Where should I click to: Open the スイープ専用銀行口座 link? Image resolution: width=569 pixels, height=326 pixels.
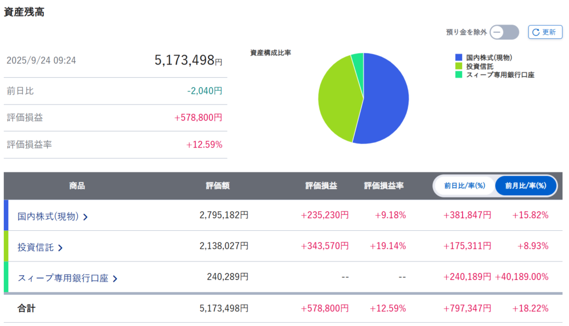63,278
